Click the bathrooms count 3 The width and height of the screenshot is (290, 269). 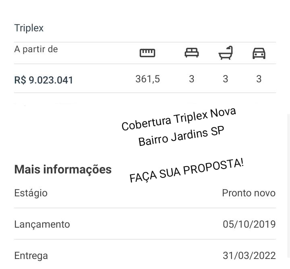(x=226, y=79)
